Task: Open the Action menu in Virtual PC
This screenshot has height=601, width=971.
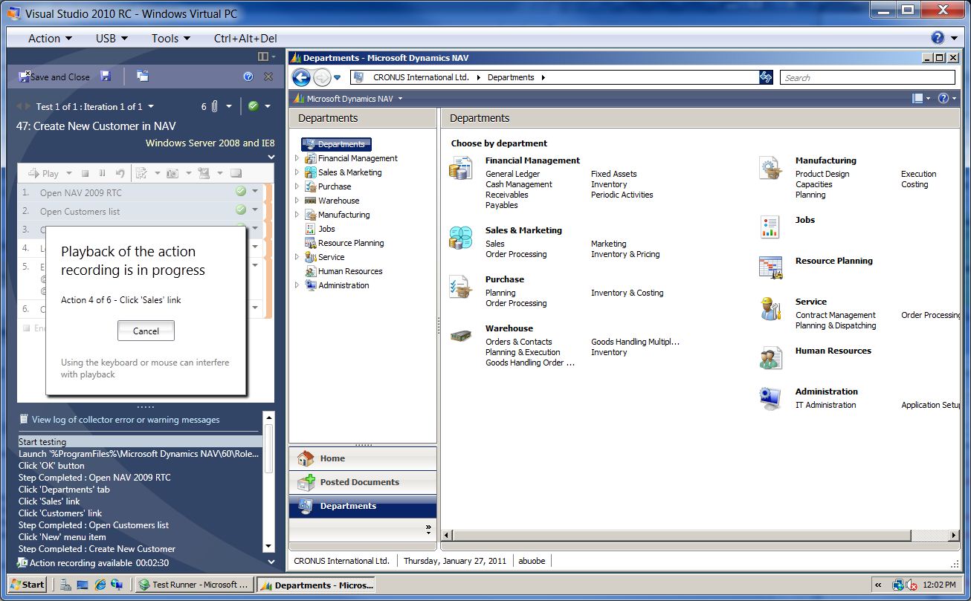Action: [50, 38]
